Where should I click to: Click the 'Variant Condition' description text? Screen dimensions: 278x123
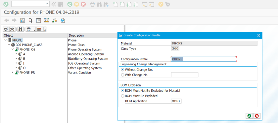coord(79,73)
